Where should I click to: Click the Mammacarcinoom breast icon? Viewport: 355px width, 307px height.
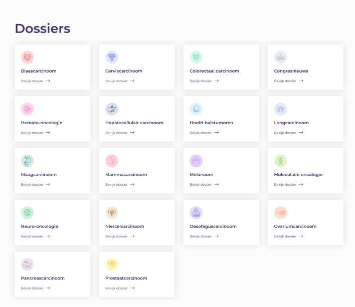point(112,161)
